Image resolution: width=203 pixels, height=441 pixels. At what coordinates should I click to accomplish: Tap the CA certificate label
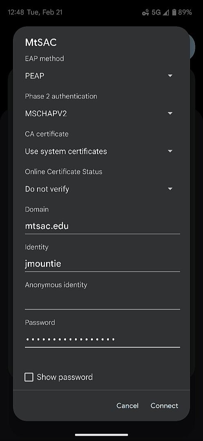[x=47, y=134]
